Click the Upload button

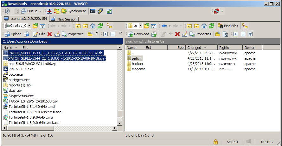click(x=13, y=34)
